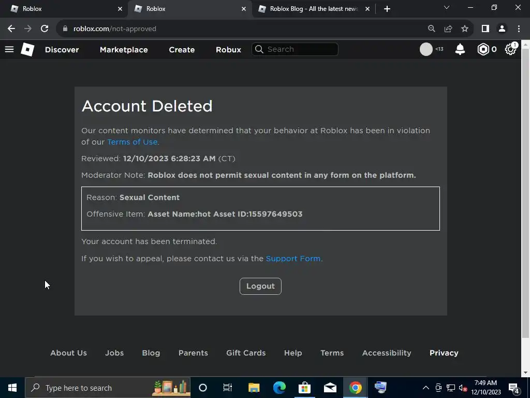Go forward with the browser forward arrow
The height and width of the screenshot is (398, 530).
coord(28,29)
